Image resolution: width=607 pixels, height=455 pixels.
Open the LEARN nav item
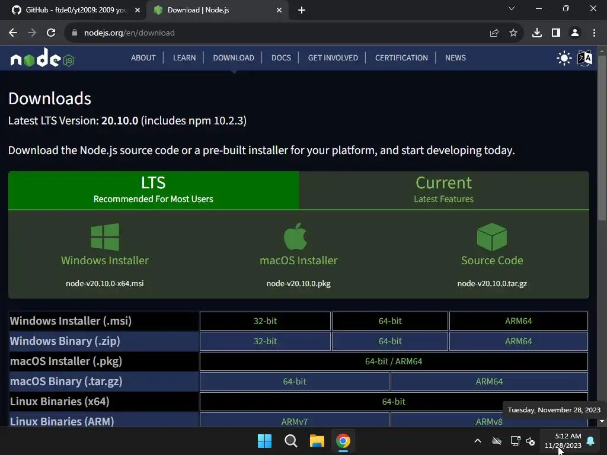coord(184,57)
